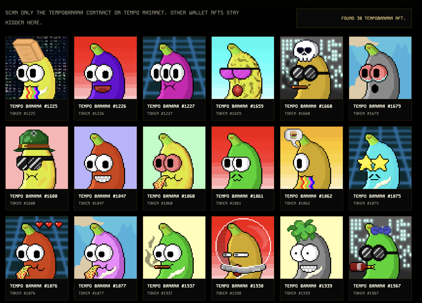Open Tempo Banana #1225 thumbnail image

click(37, 68)
